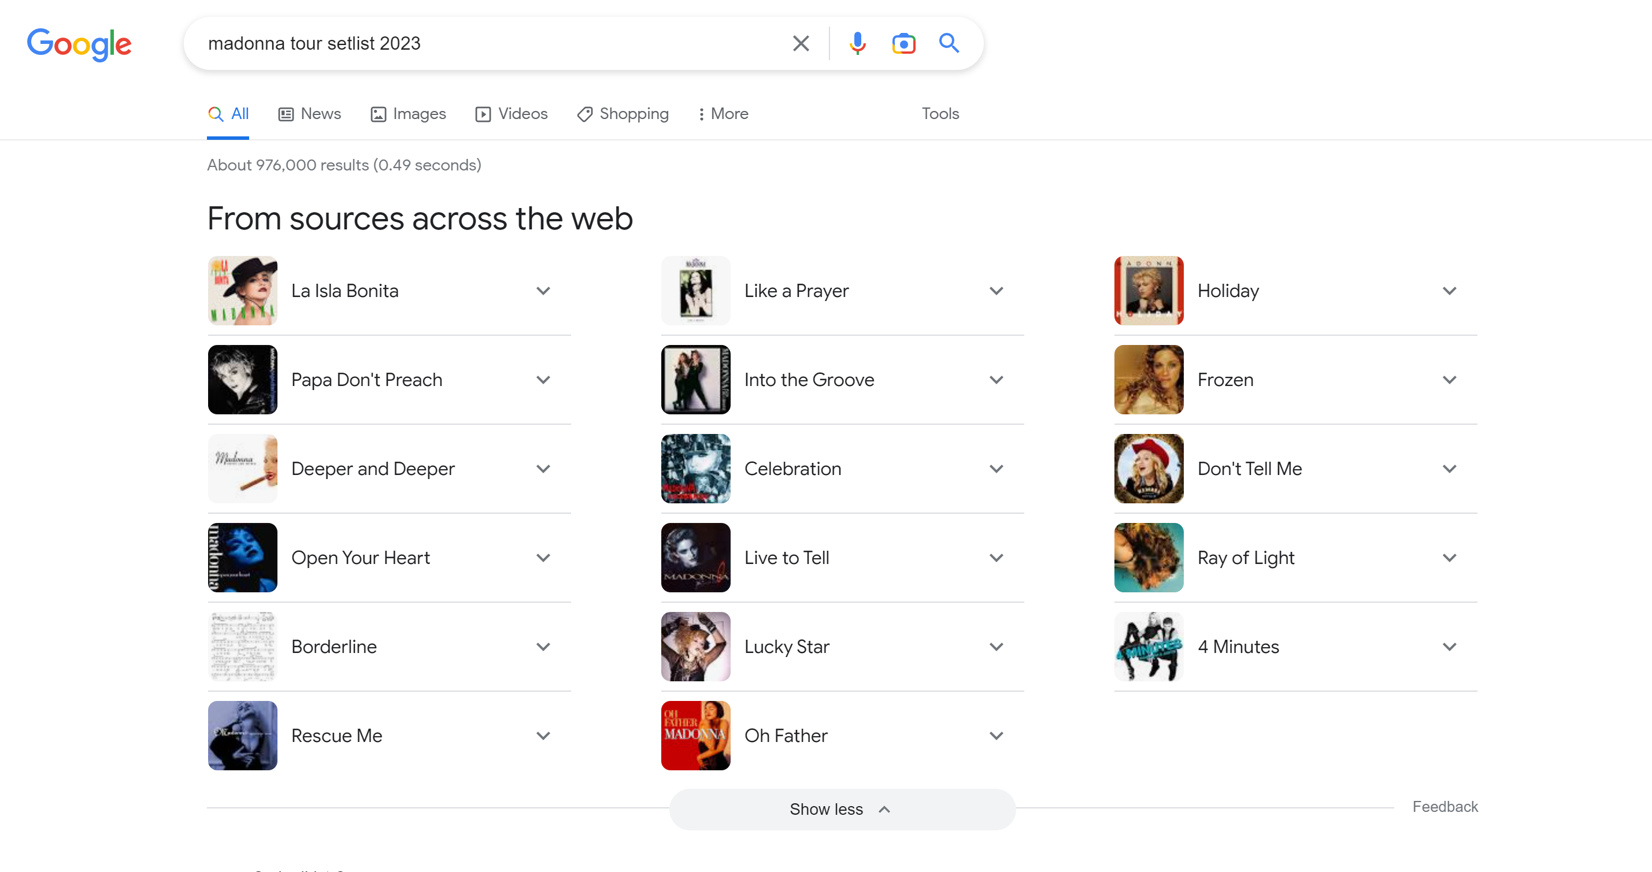Expand the Oh Father entry
Image resolution: width=1652 pixels, height=872 pixels.
pos(997,737)
